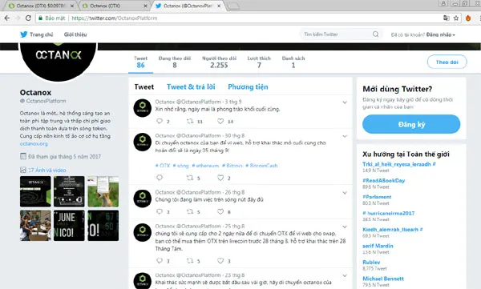The height and width of the screenshot is (289, 481).
Task: Click the green secure padlock icon
Action: coord(40,18)
